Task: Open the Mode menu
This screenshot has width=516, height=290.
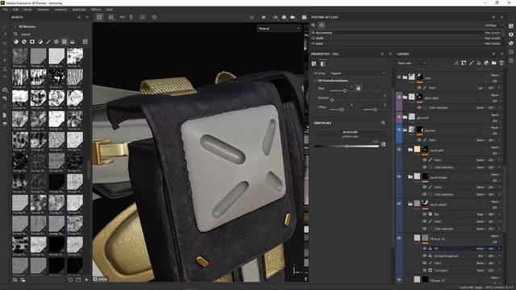Action: point(27,10)
